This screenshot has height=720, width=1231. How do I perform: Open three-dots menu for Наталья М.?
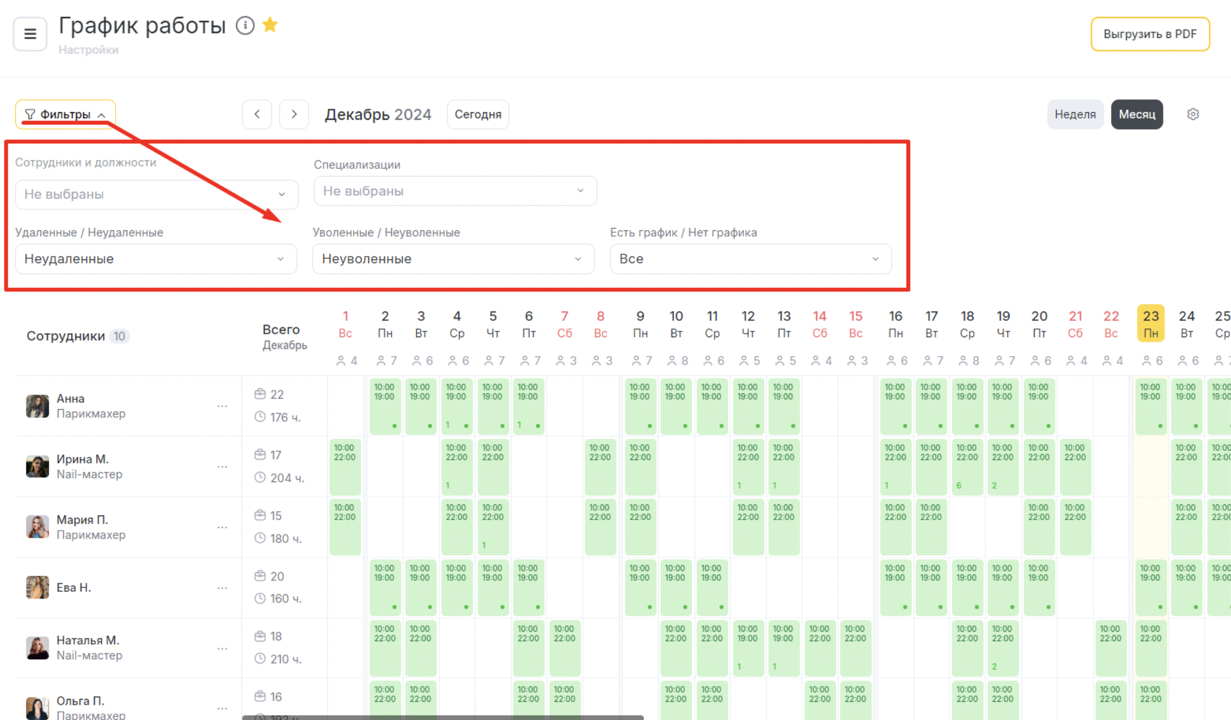tap(222, 649)
